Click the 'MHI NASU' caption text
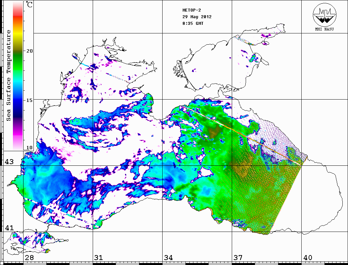The height and width of the screenshot is (265, 348). point(324,29)
